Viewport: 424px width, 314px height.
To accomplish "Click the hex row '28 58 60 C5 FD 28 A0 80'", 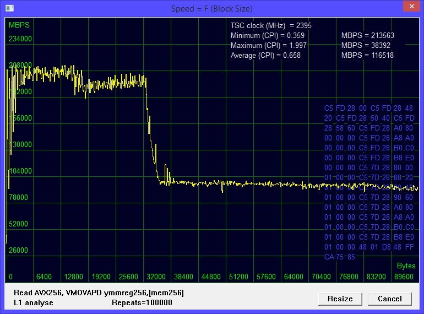I will (368, 128).
